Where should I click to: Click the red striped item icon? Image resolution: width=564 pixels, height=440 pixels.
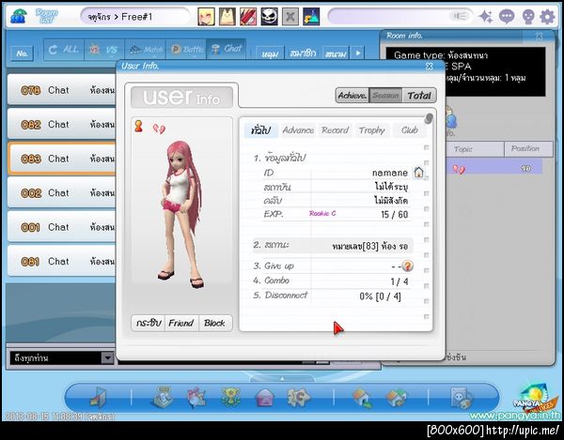pyautogui.click(x=248, y=17)
